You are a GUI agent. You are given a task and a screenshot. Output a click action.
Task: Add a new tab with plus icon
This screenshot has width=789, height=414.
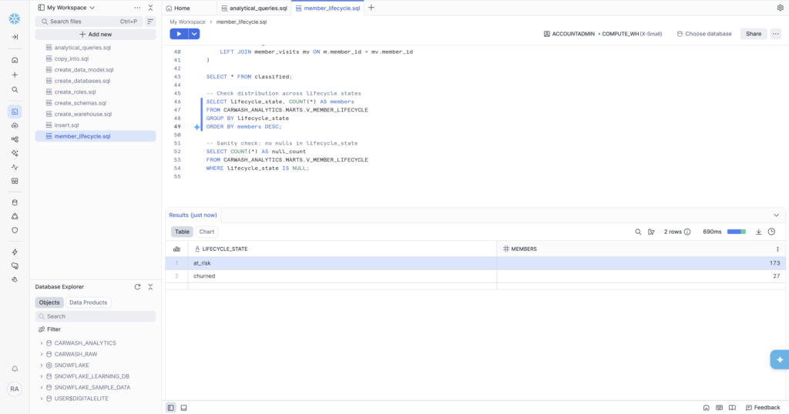tap(371, 8)
